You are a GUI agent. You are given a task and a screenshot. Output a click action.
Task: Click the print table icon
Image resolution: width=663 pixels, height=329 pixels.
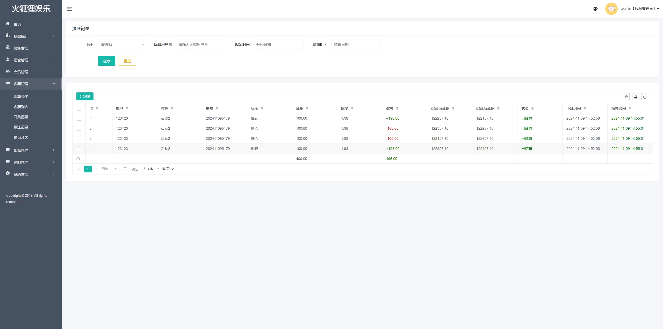tap(645, 97)
